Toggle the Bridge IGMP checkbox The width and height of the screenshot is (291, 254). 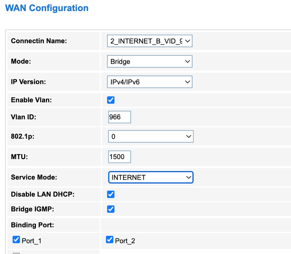click(x=111, y=209)
